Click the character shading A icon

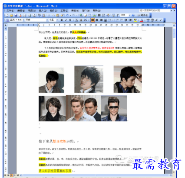[81, 20]
